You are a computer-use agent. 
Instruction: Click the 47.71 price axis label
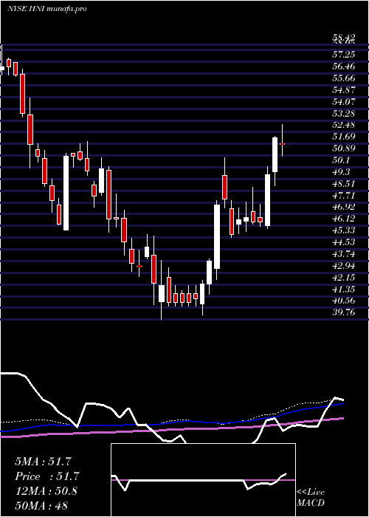[x=344, y=195]
